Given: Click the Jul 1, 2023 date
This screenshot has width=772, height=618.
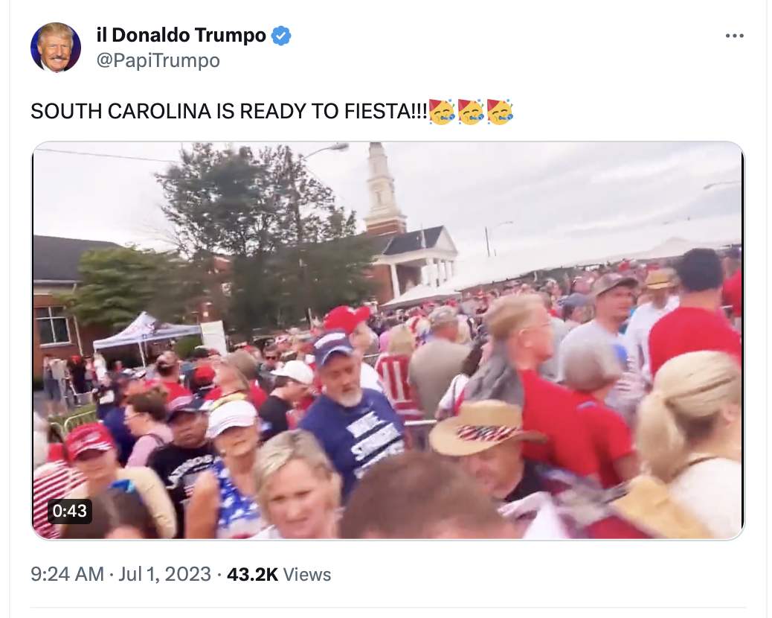Looking at the screenshot, I should (x=165, y=574).
